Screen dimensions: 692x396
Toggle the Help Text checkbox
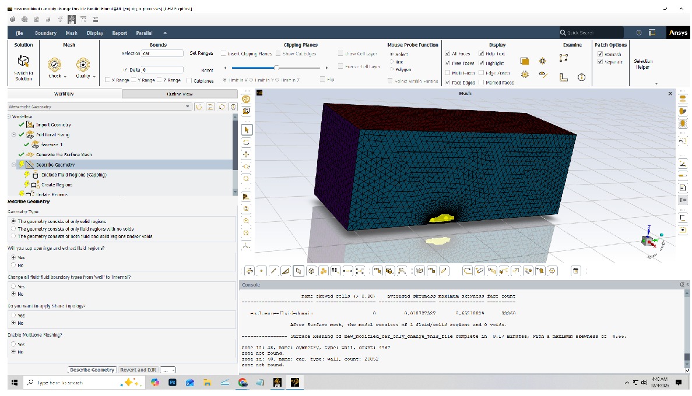(482, 54)
